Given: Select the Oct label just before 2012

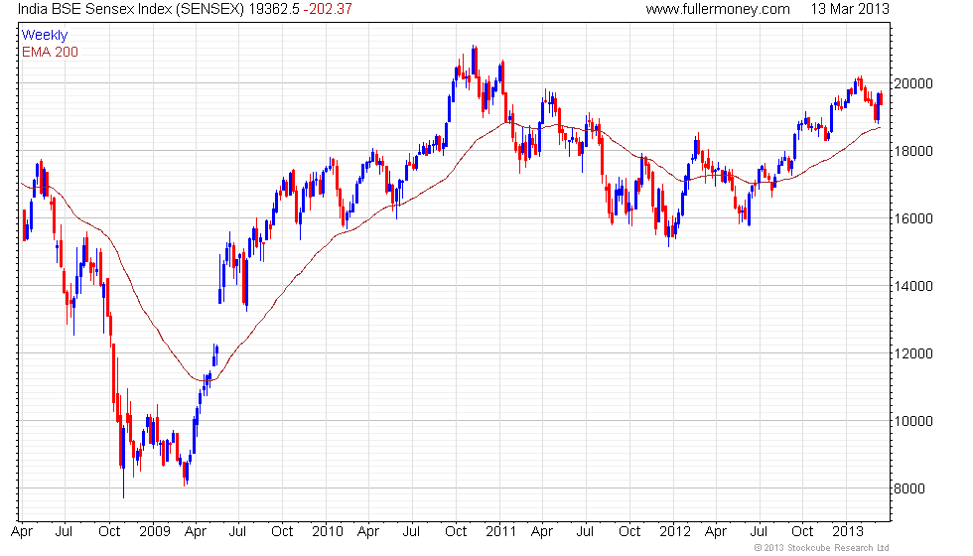Looking at the screenshot, I should point(629,532).
